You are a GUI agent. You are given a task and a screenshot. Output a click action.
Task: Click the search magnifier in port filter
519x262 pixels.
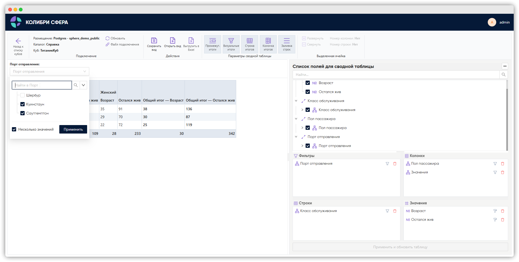point(76,85)
